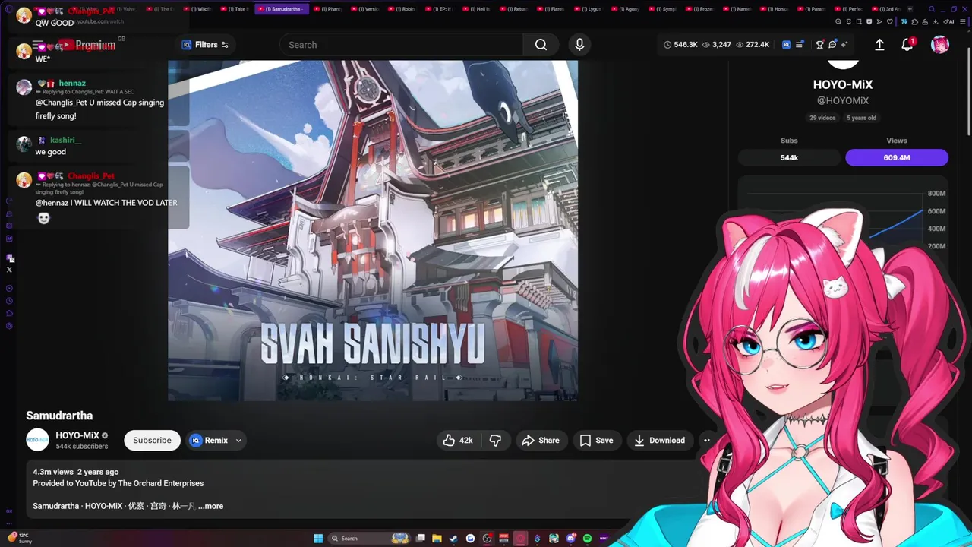The image size is (972, 547).
Task: Open HOYO-MiX channel avatar under video
Action: coord(37,441)
